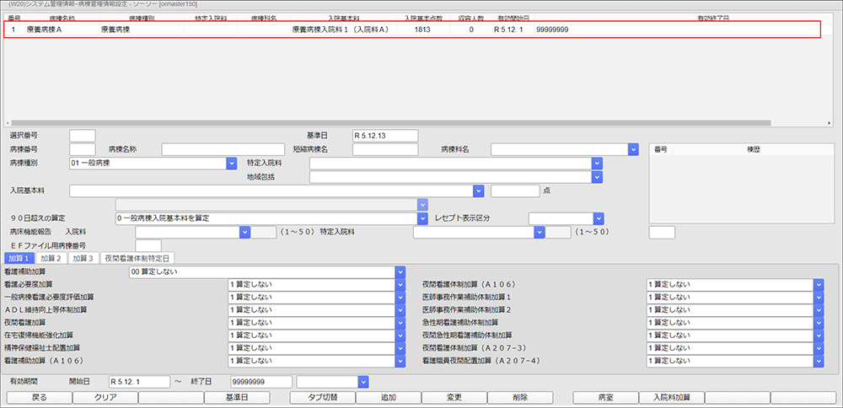843x408 pixels.
Task: Click the クリア button
Action: pyautogui.click(x=105, y=397)
